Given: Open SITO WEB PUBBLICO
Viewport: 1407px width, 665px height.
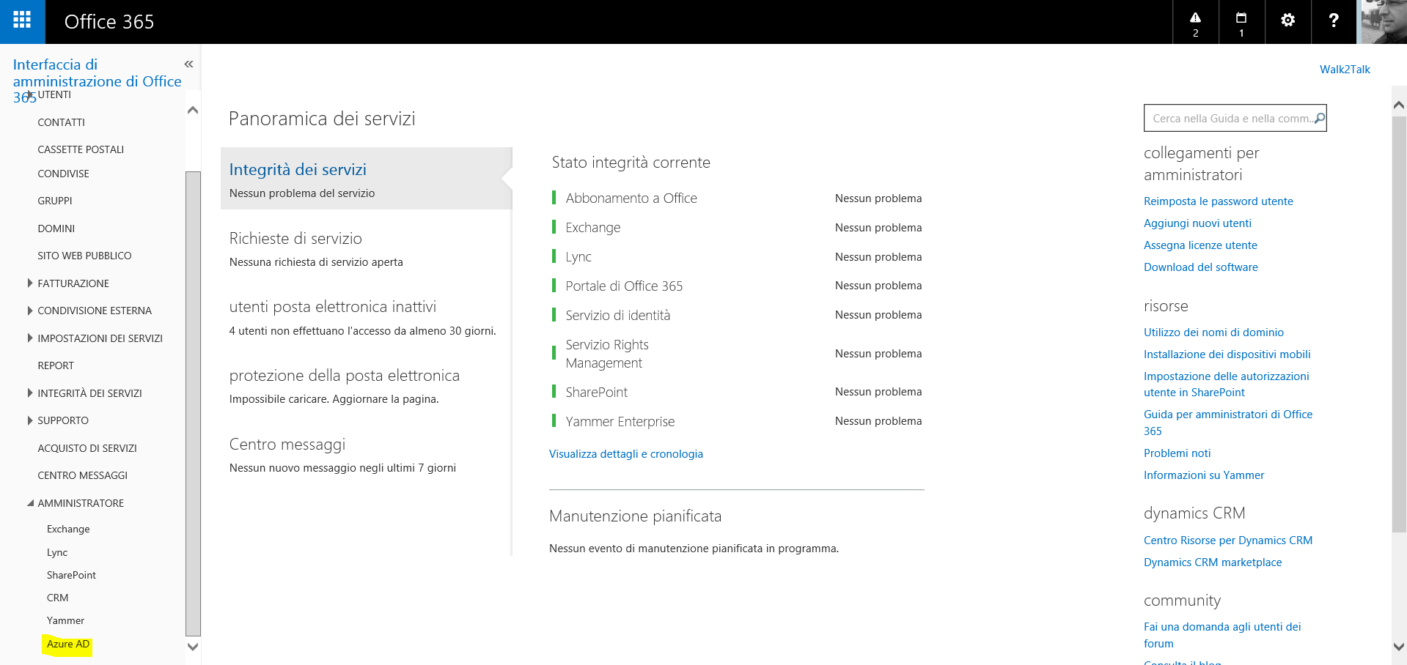Looking at the screenshot, I should [84, 256].
